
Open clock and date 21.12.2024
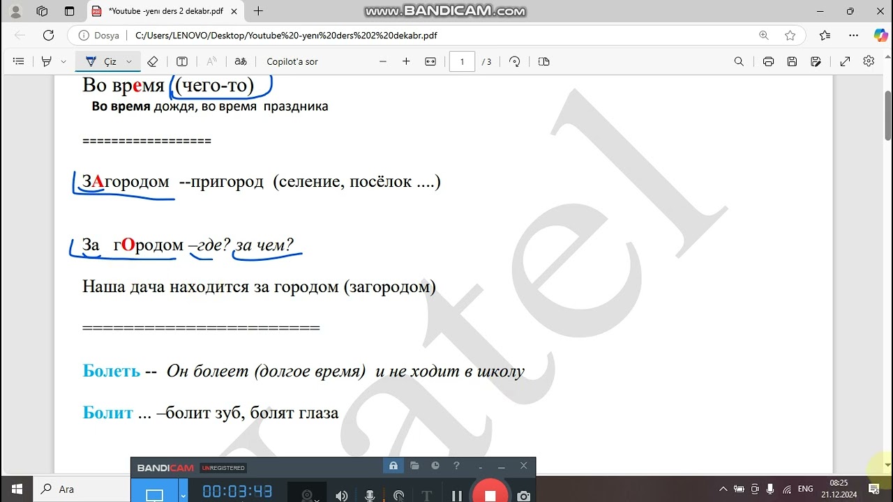(x=839, y=489)
